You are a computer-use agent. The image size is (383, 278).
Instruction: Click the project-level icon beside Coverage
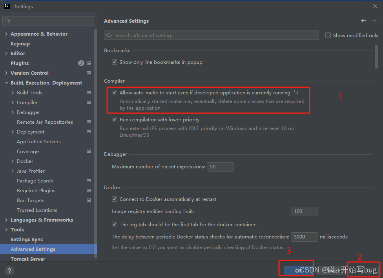[89, 151]
